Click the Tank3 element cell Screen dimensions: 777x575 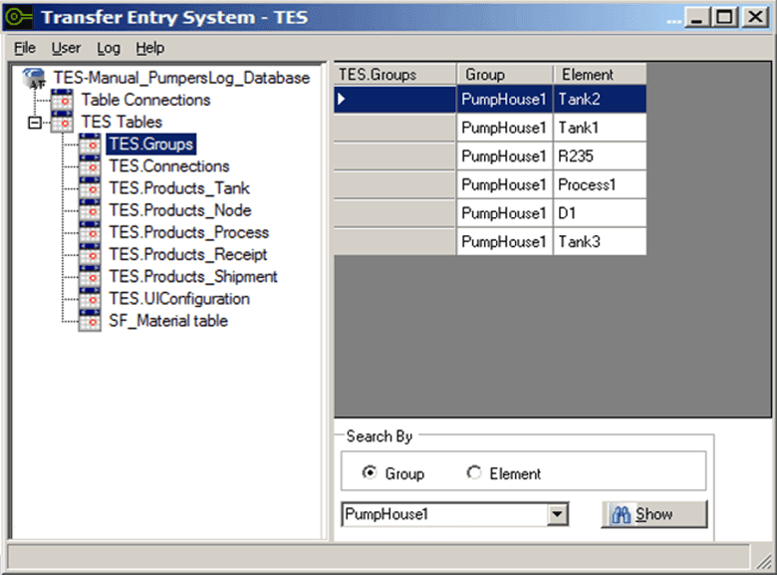(x=600, y=242)
